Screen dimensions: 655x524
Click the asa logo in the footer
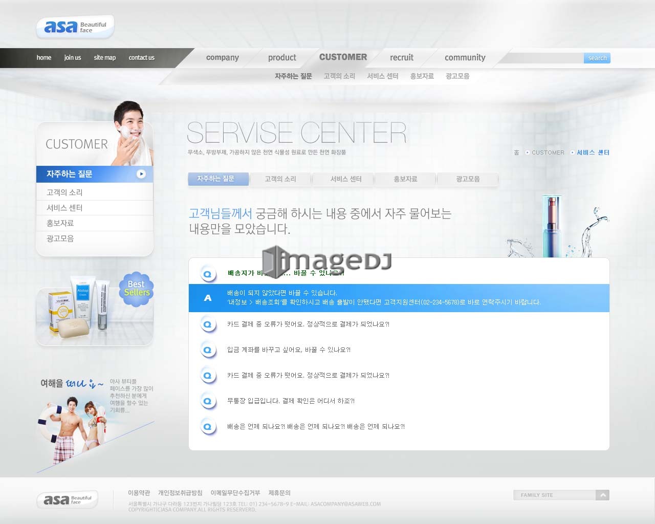pos(67,499)
